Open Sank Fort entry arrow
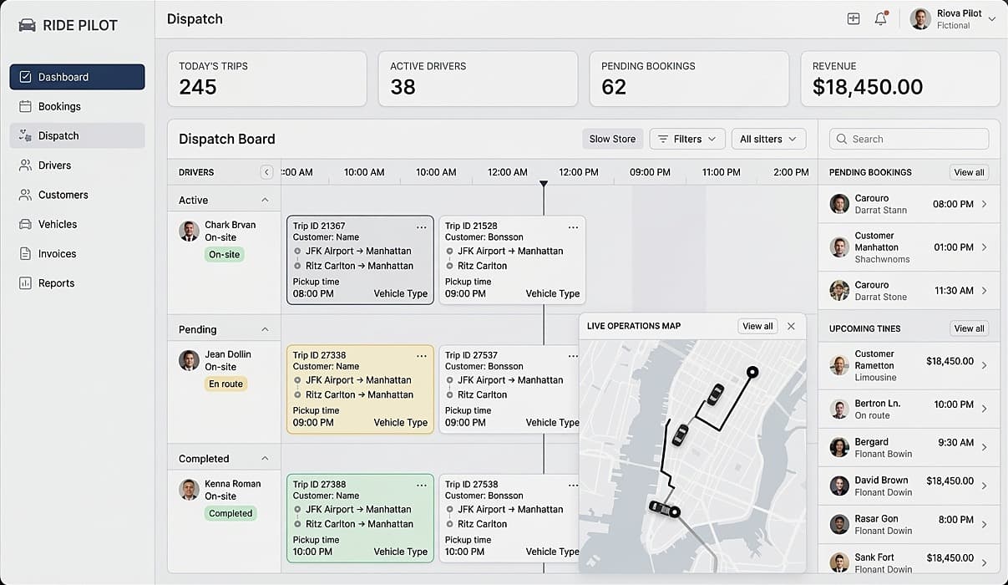 (984, 562)
